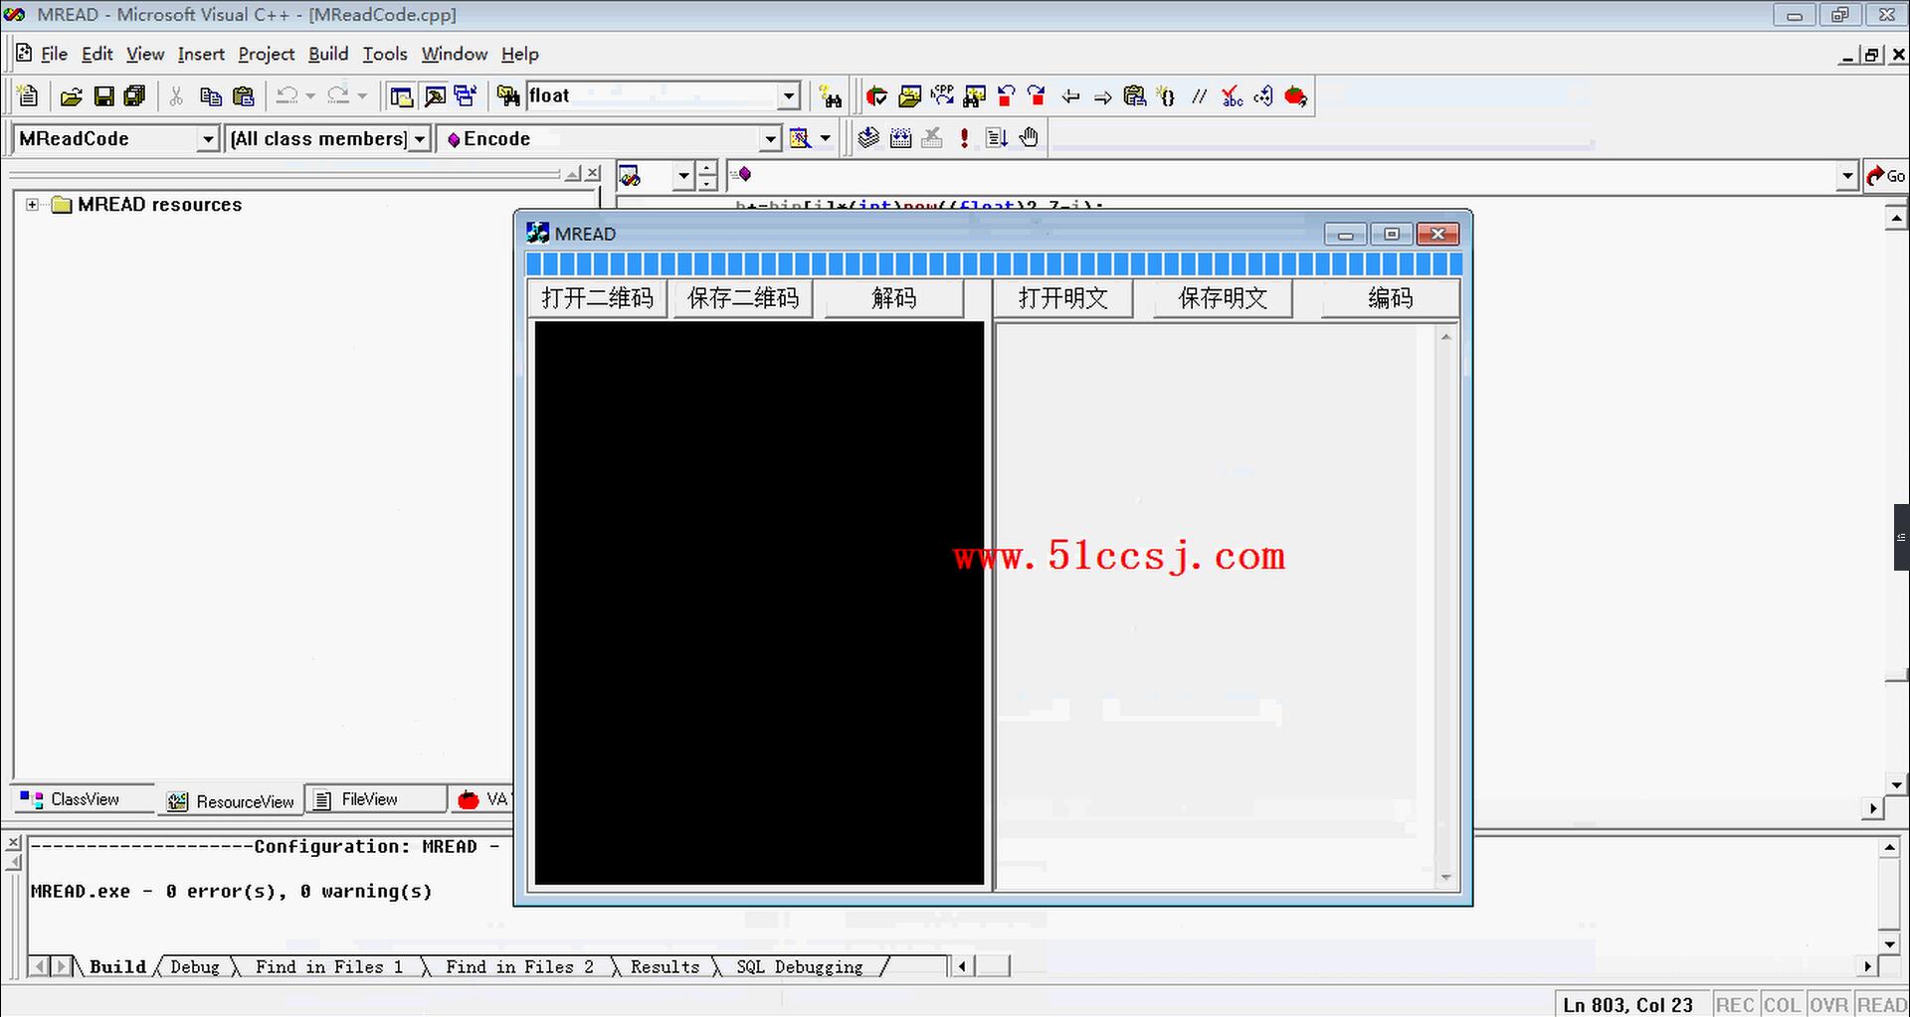Click the 打开二维码 button in MREAD

[597, 298]
